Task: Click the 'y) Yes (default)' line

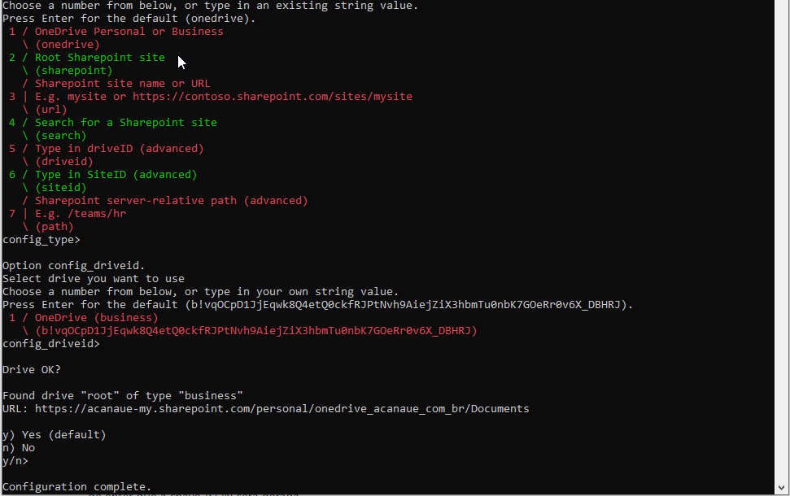Action: 55,434
